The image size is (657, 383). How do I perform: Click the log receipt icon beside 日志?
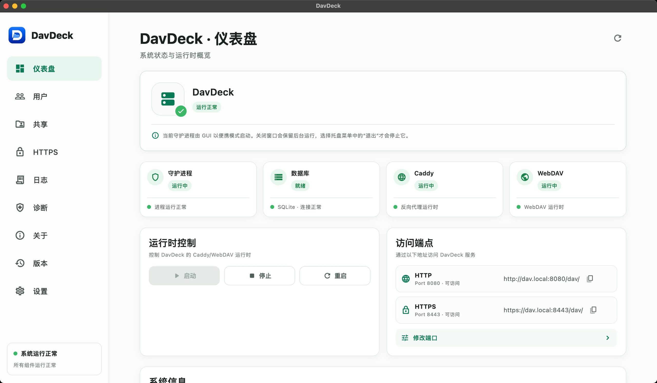pyautogui.click(x=20, y=180)
